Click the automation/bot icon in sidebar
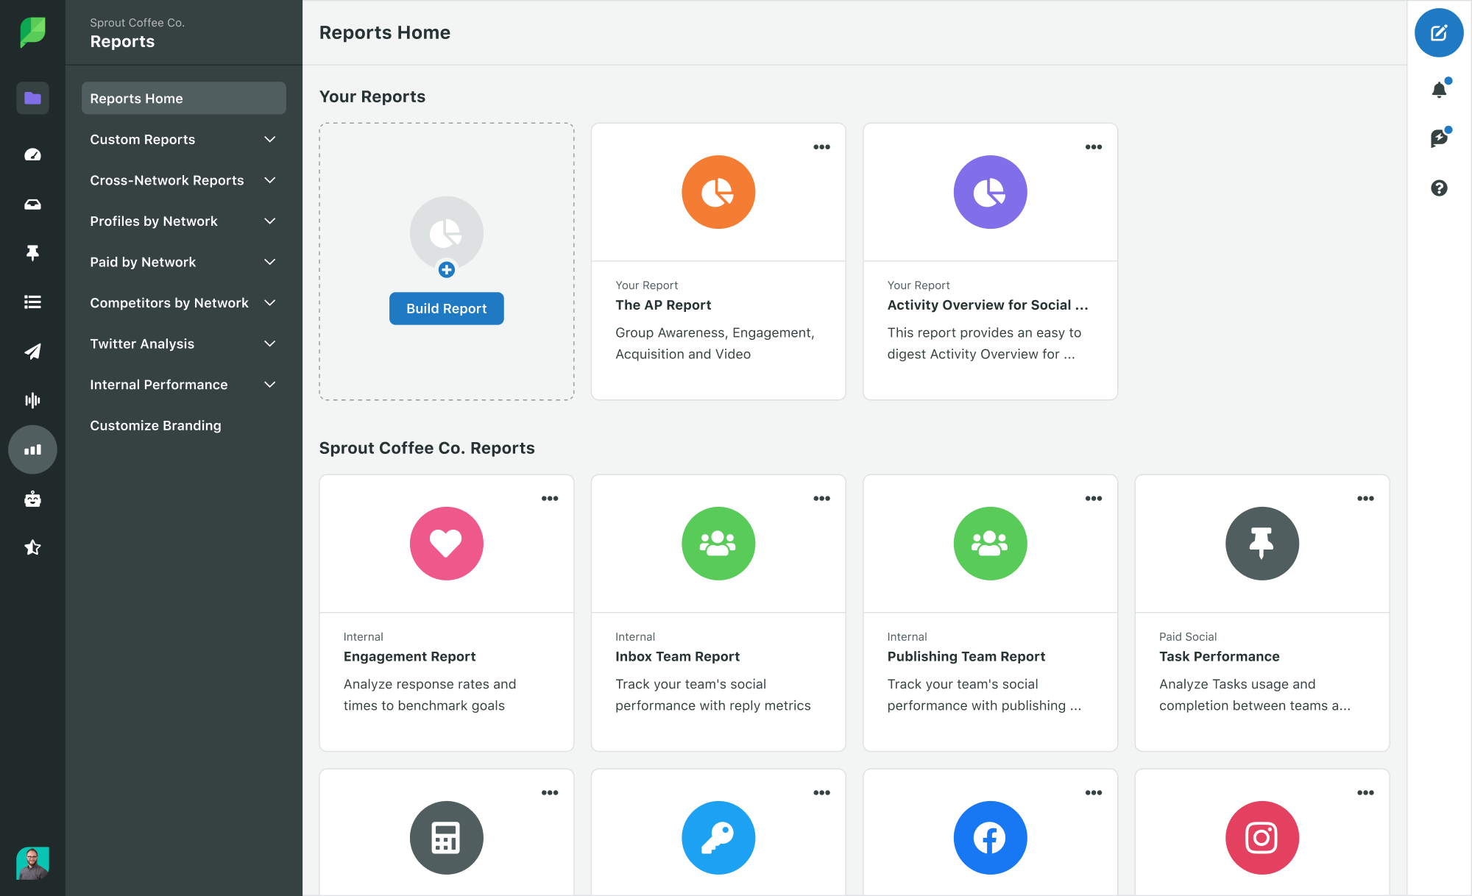This screenshot has height=896, width=1472. 32,498
